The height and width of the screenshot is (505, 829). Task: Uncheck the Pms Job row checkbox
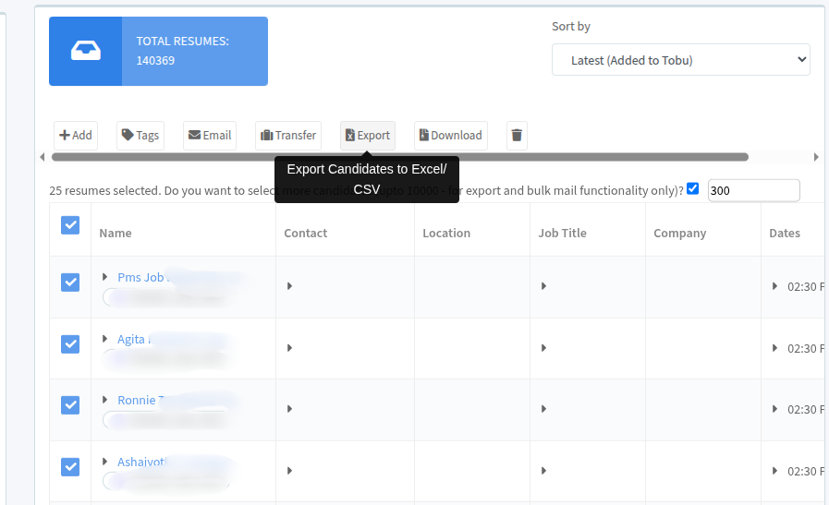(70, 283)
